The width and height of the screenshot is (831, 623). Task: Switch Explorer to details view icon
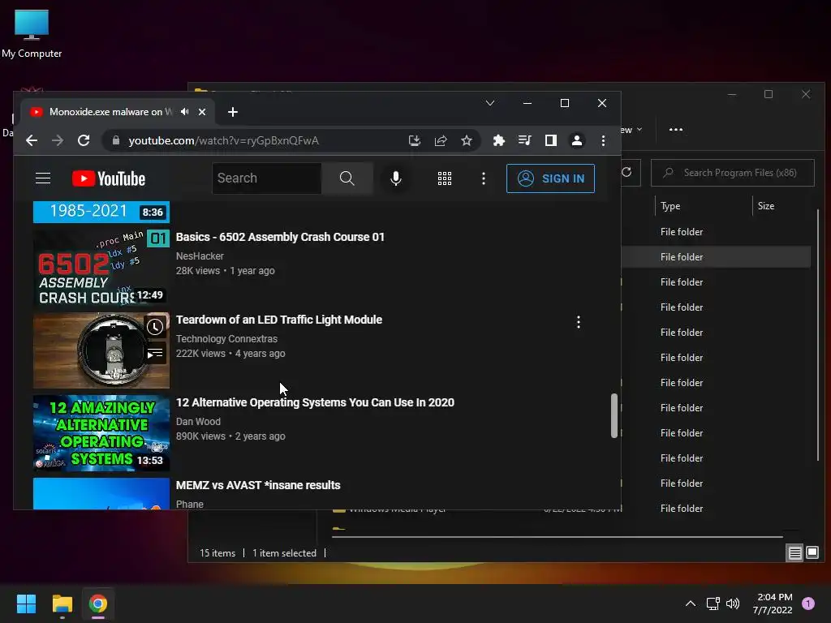point(795,553)
